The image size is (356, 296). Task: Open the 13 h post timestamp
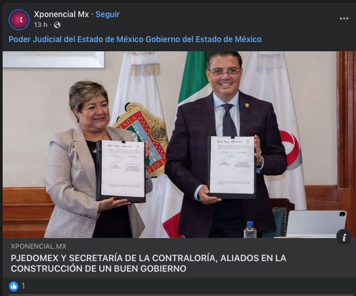click(41, 24)
